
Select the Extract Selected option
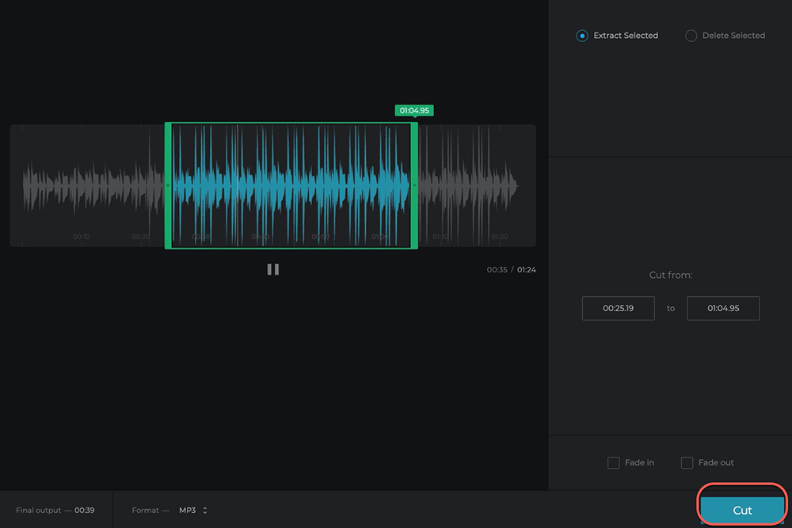pyautogui.click(x=582, y=36)
